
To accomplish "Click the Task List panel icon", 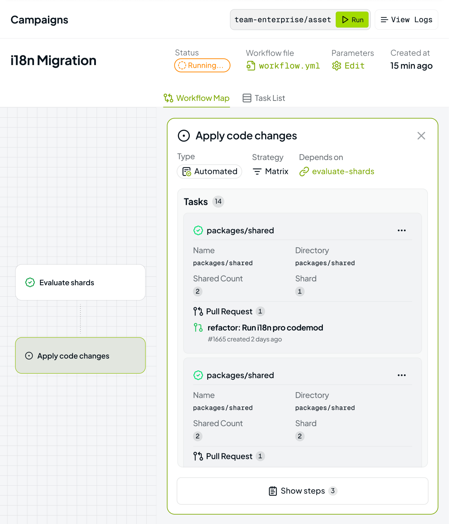I will [x=247, y=98].
